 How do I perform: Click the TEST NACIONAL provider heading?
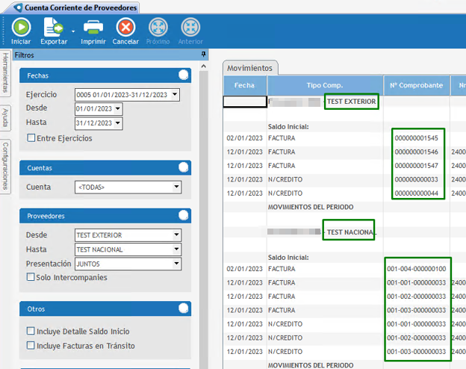click(351, 232)
